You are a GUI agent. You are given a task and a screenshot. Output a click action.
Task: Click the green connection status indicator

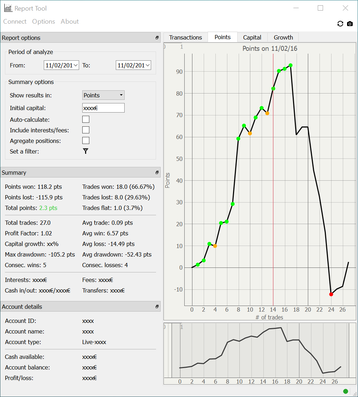pyautogui.click(x=346, y=391)
